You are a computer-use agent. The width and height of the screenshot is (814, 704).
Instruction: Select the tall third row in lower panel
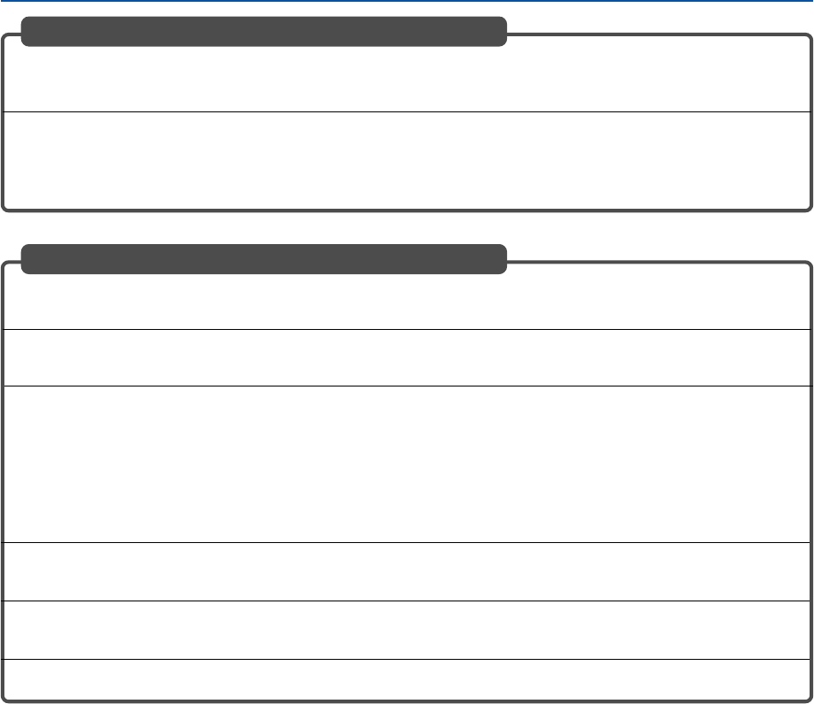(407, 463)
